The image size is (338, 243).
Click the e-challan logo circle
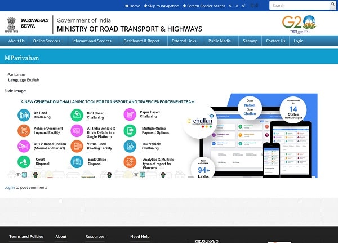[x=199, y=122]
